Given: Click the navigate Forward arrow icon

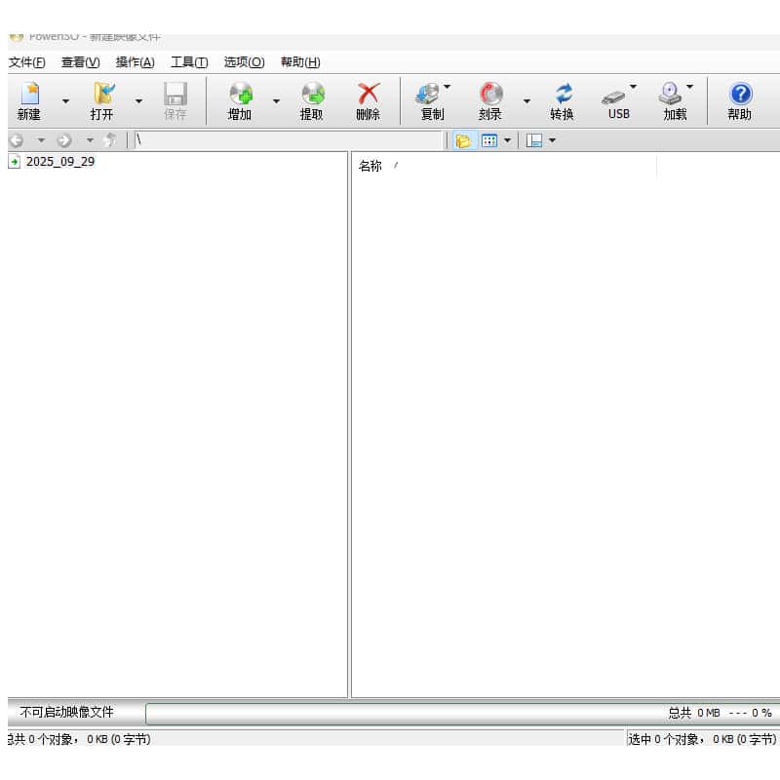Looking at the screenshot, I should click(64, 140).
